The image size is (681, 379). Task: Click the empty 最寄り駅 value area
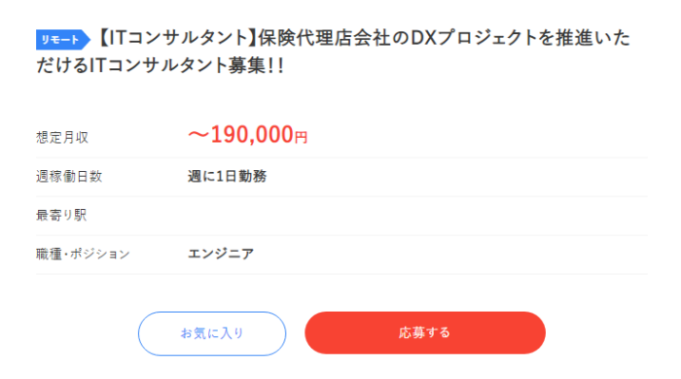417,216
